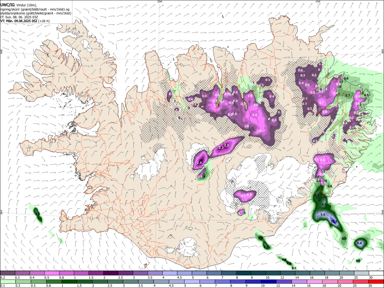Click the 2.2 snowfall value label
Screen dimensions: 384x288
tap(227, 145)
